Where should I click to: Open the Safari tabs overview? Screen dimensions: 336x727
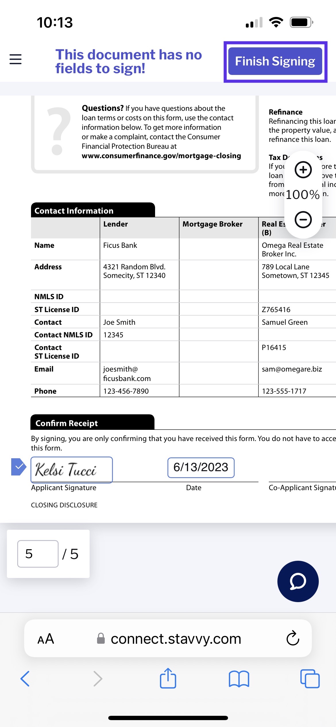click(310, 679)
